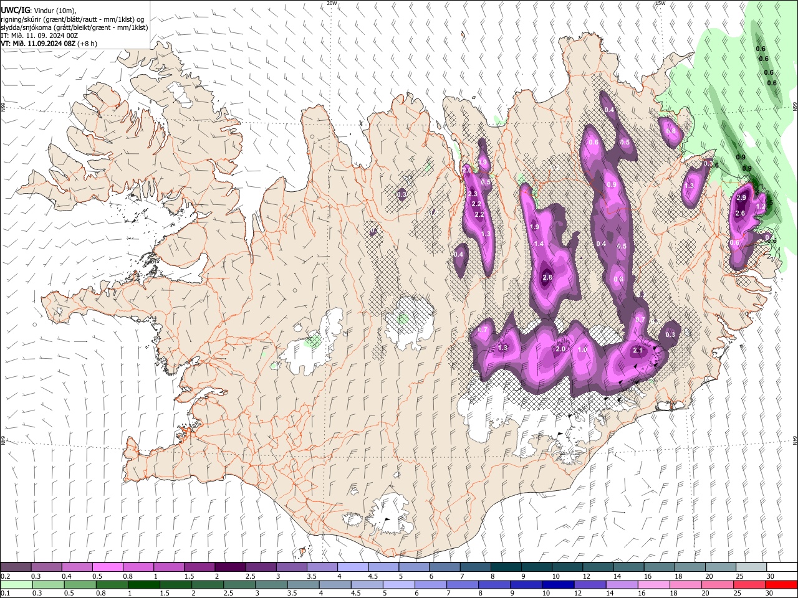
Task: Click the '2.9' precipitation value on the map
Action: pyautogui.click(x=741, y=198)
